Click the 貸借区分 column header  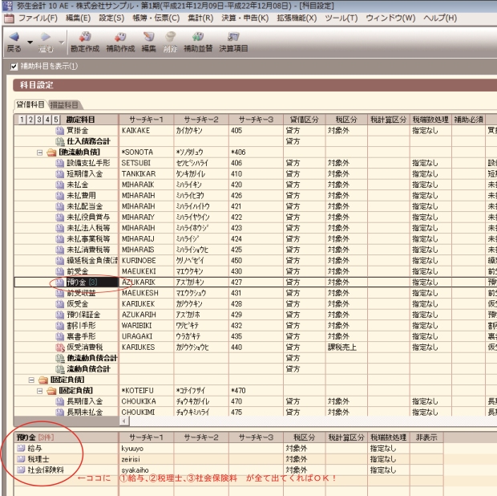[305, 120]
